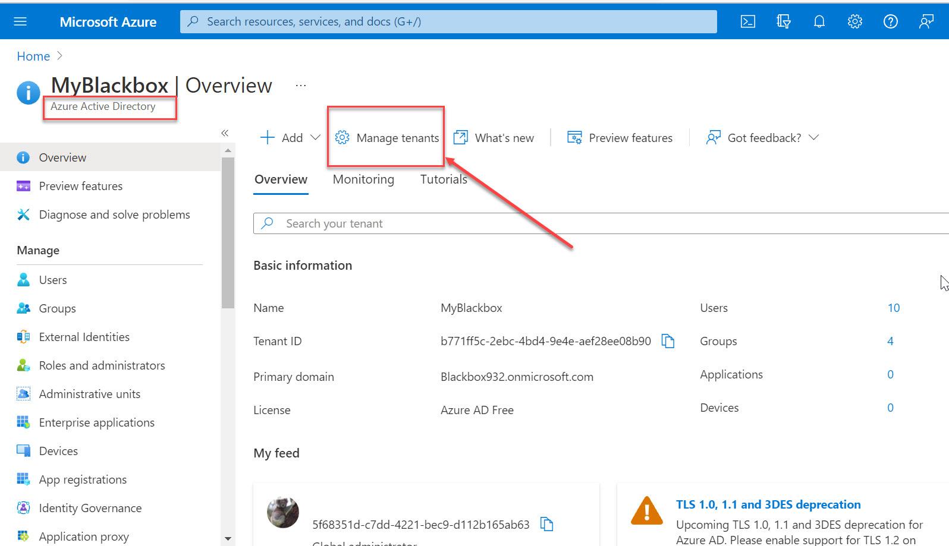Screen dimensions: 949x546
Task: Click the Search your tenant field
Action: 601,223
